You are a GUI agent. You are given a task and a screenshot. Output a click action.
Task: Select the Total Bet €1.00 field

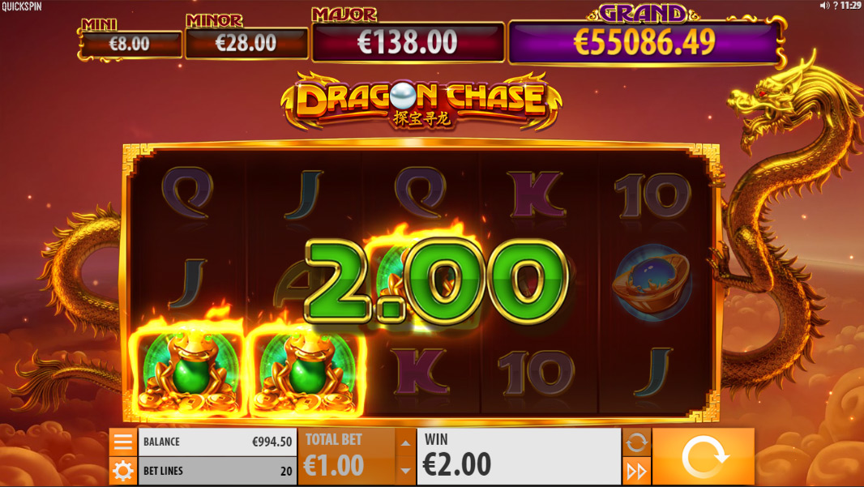[x=347, y=457]
